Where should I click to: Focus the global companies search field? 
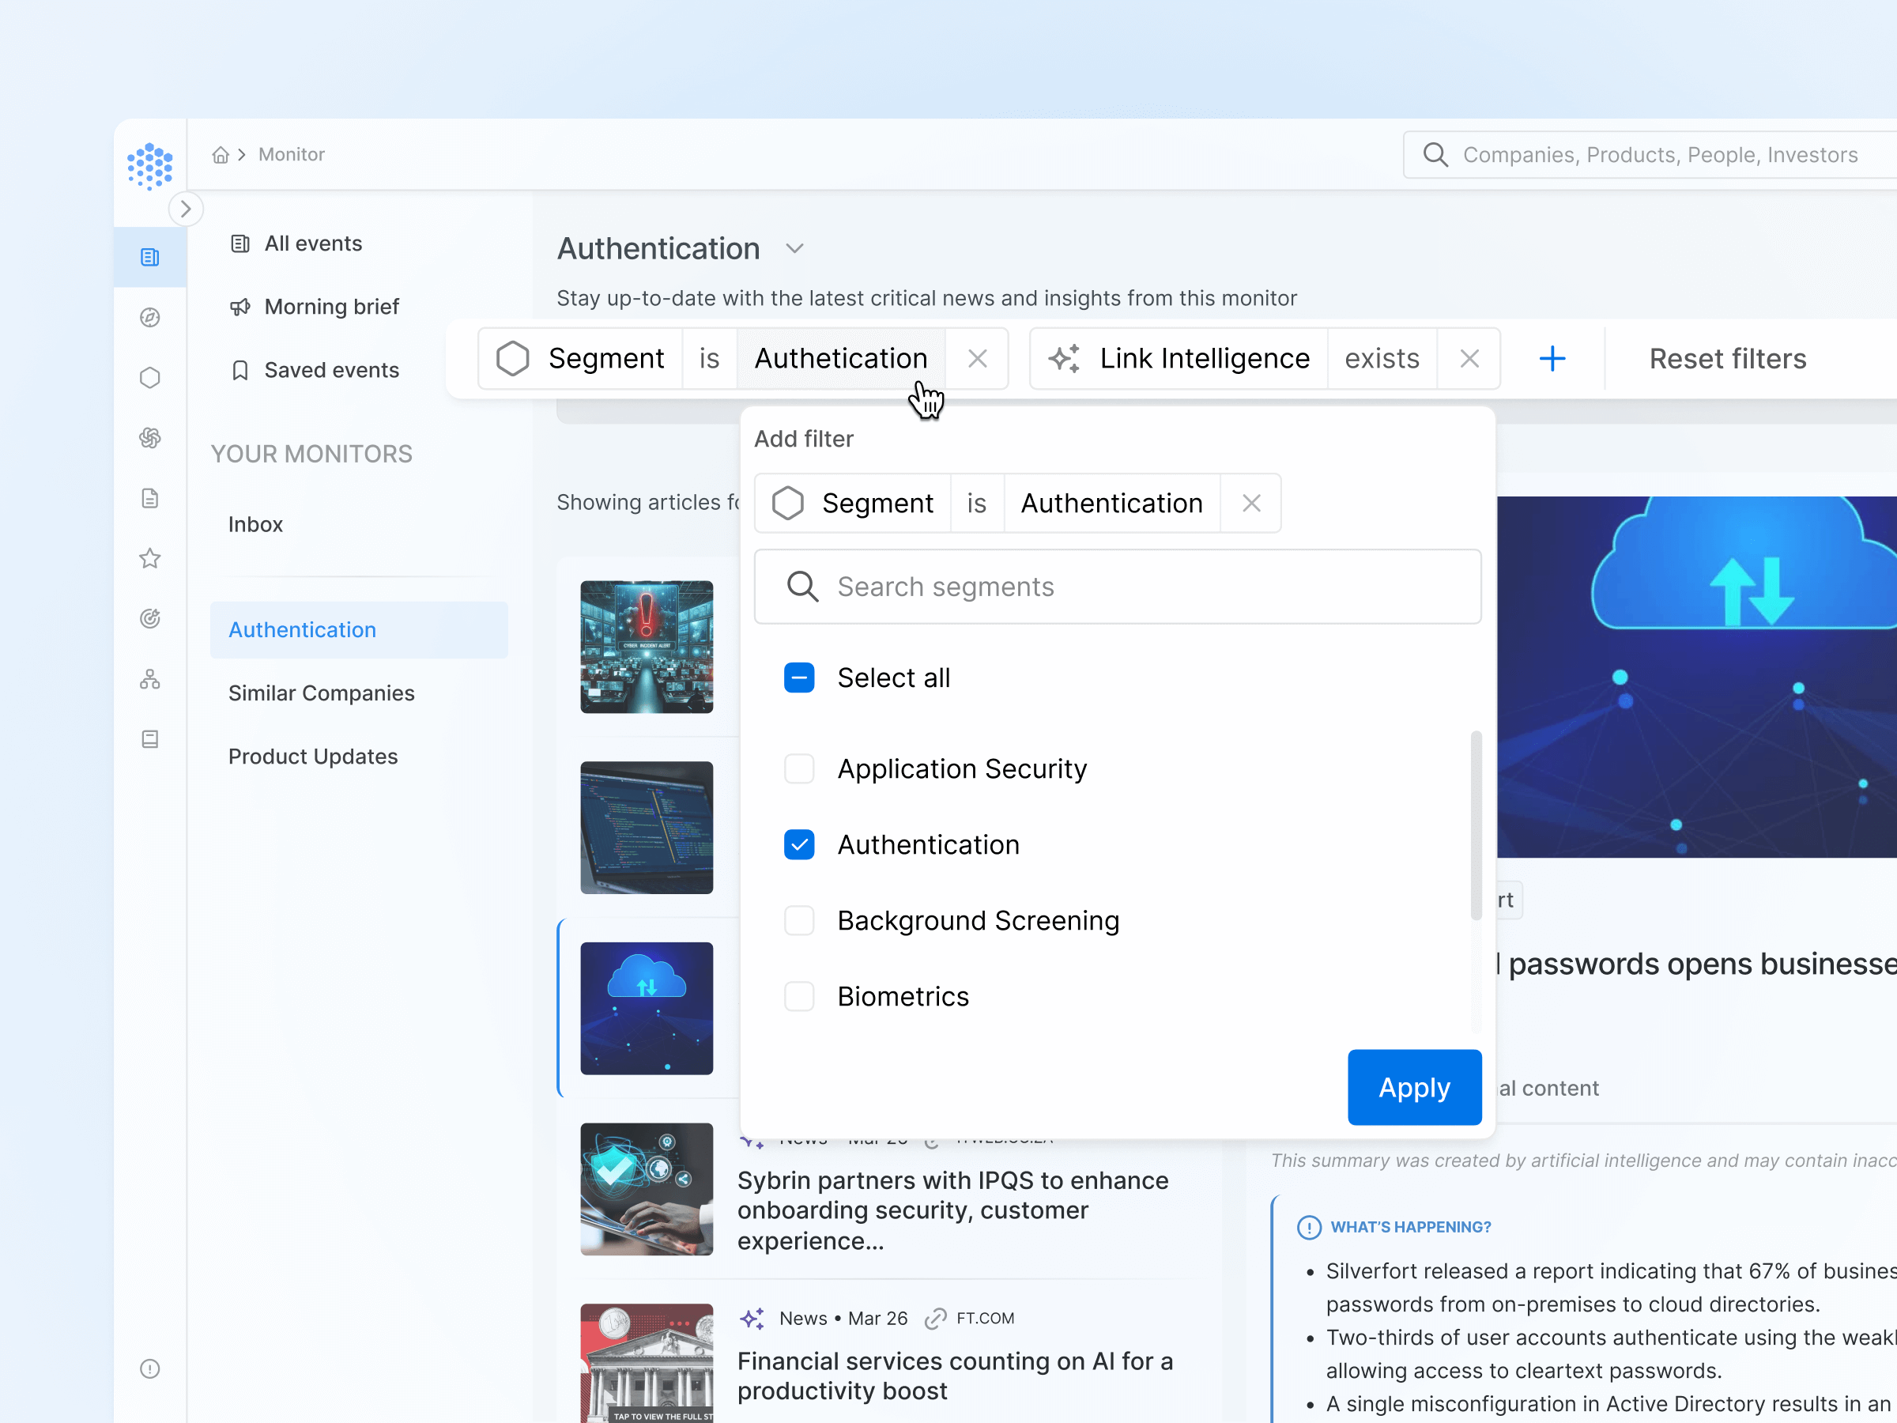1649,154
